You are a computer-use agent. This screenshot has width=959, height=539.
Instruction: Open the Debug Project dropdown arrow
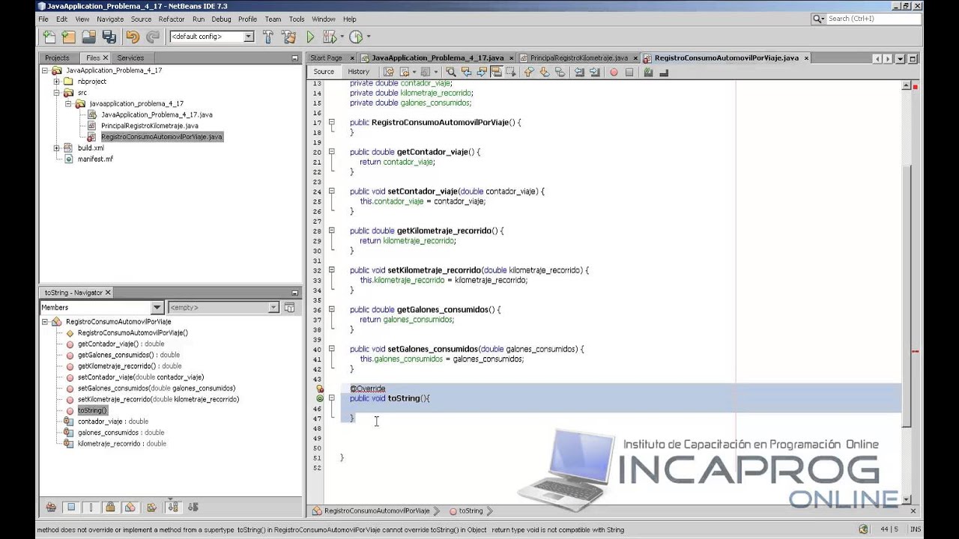coord(342,37)
